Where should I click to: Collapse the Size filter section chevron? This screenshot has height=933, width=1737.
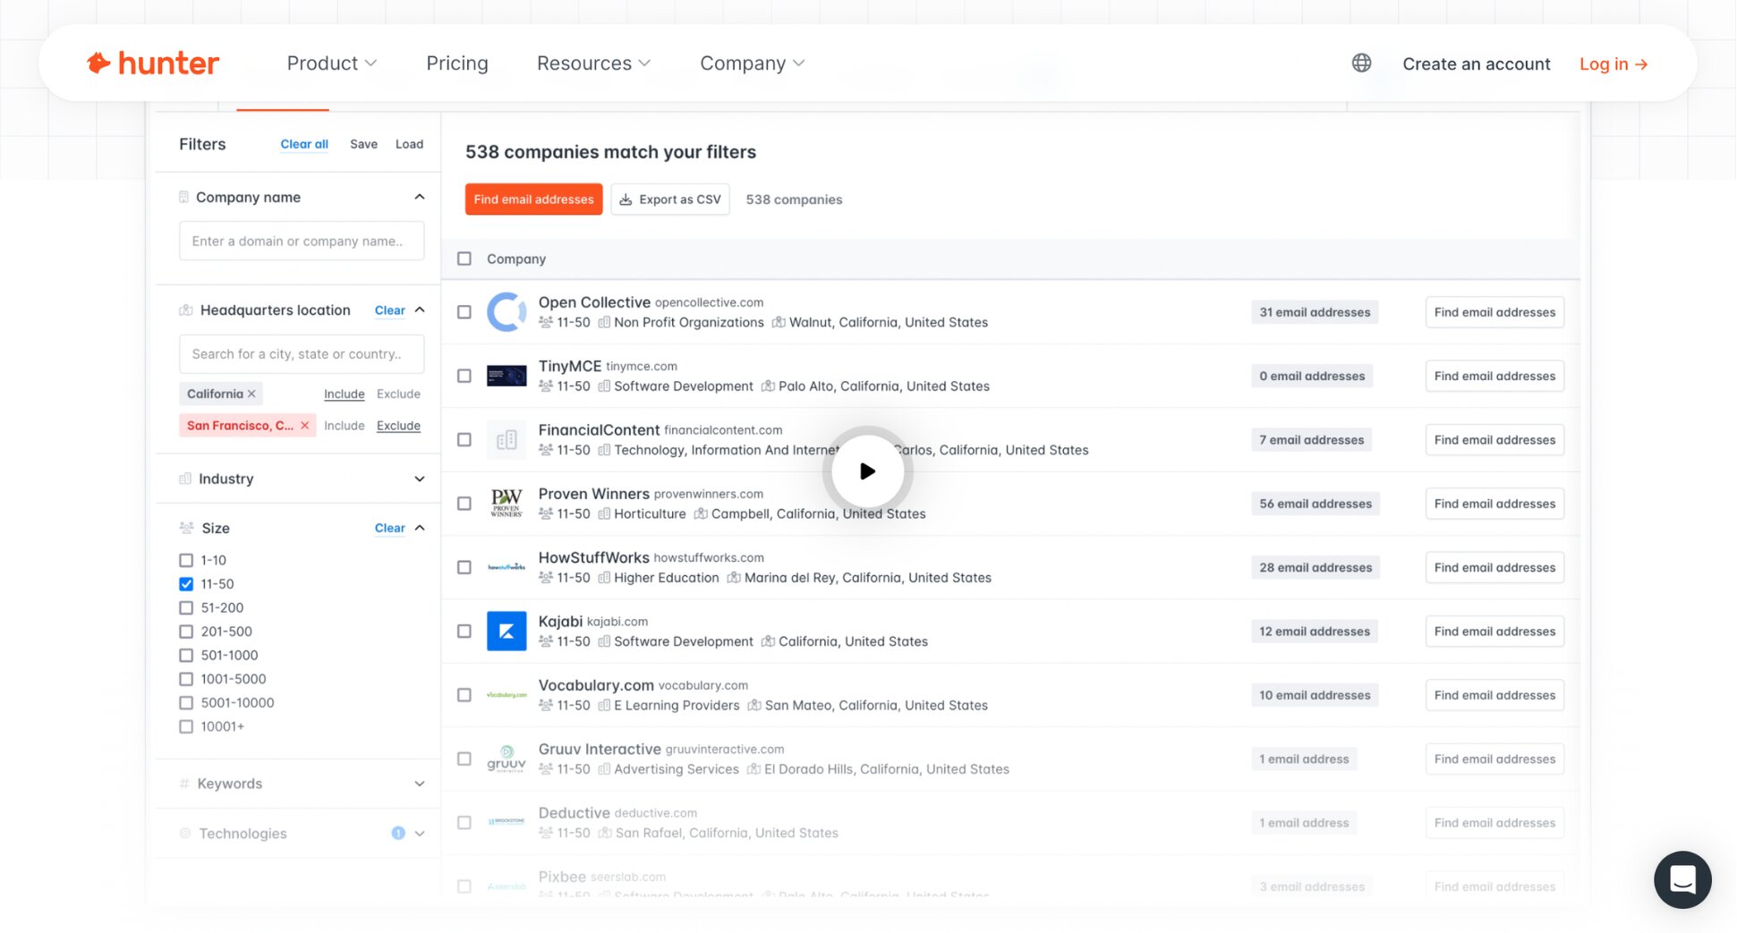(x=420, y=528)
